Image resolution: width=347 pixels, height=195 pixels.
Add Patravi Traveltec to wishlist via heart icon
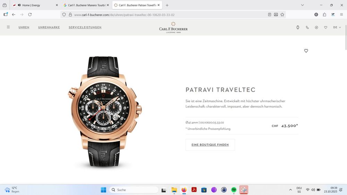point(306,51)
